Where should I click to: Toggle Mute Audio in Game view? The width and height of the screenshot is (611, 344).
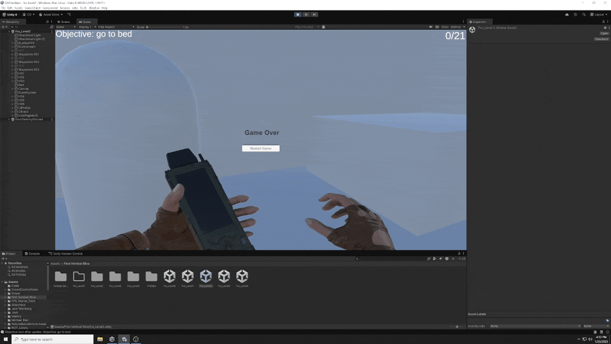click(x=431, y=27)
